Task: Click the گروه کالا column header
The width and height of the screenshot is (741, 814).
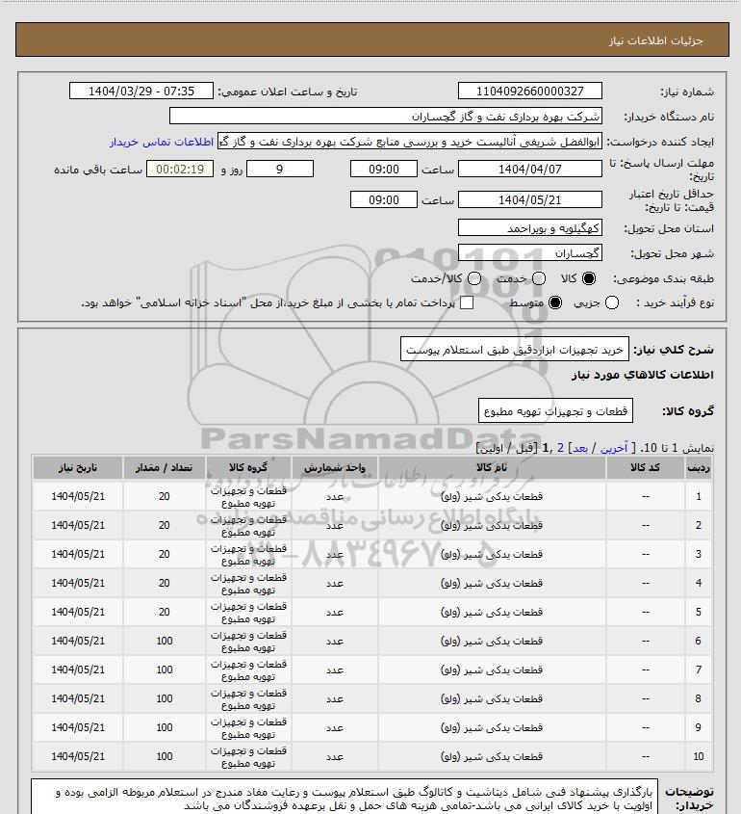Action: point(248,468)
